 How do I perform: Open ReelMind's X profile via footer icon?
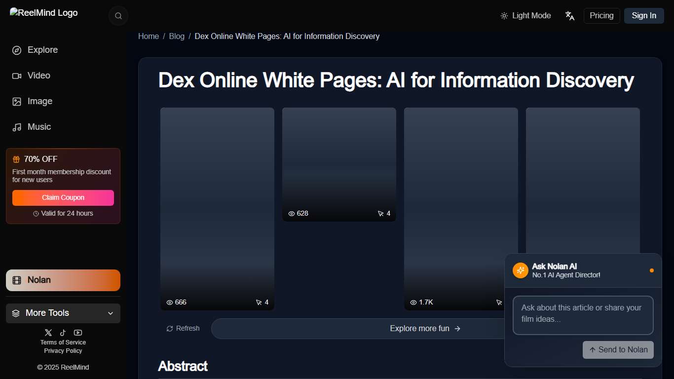[x=48, y=333]
